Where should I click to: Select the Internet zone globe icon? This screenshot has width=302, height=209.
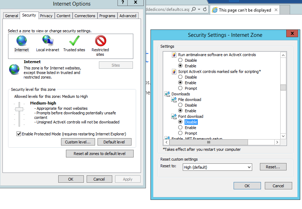tap(22, 41)
